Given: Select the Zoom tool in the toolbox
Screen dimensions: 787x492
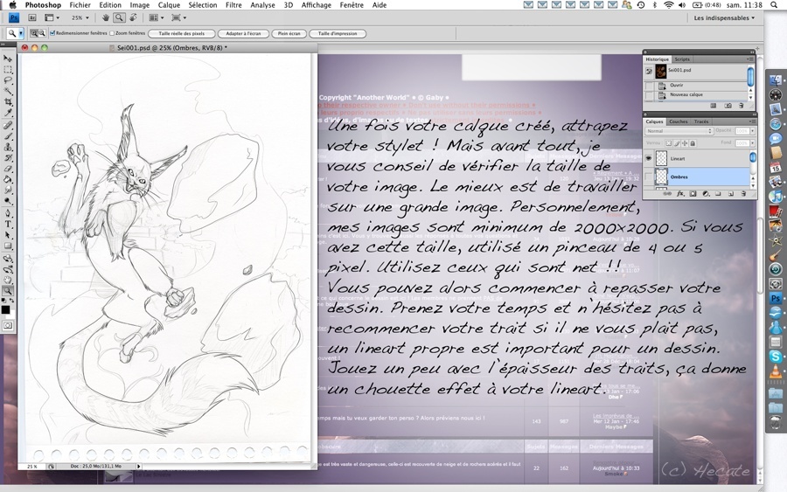Looking at the screenshot, I should (8, 291).
